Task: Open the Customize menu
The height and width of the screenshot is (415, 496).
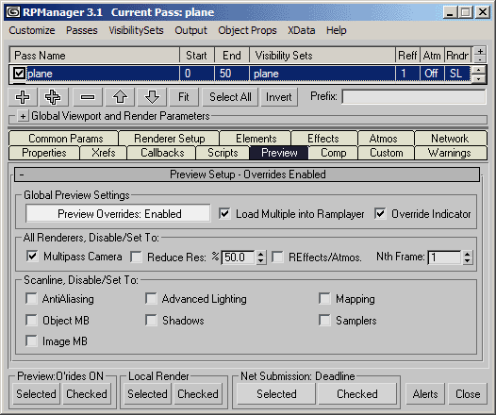Action: click(32, 30)
